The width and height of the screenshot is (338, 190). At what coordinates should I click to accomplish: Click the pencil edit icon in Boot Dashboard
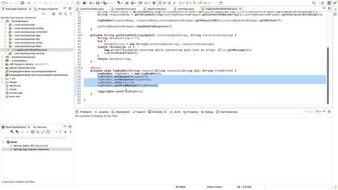point(43,132)
